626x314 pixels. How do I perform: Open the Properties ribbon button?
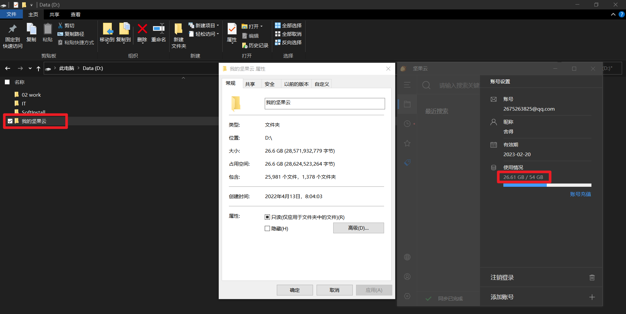coord(232,33)
